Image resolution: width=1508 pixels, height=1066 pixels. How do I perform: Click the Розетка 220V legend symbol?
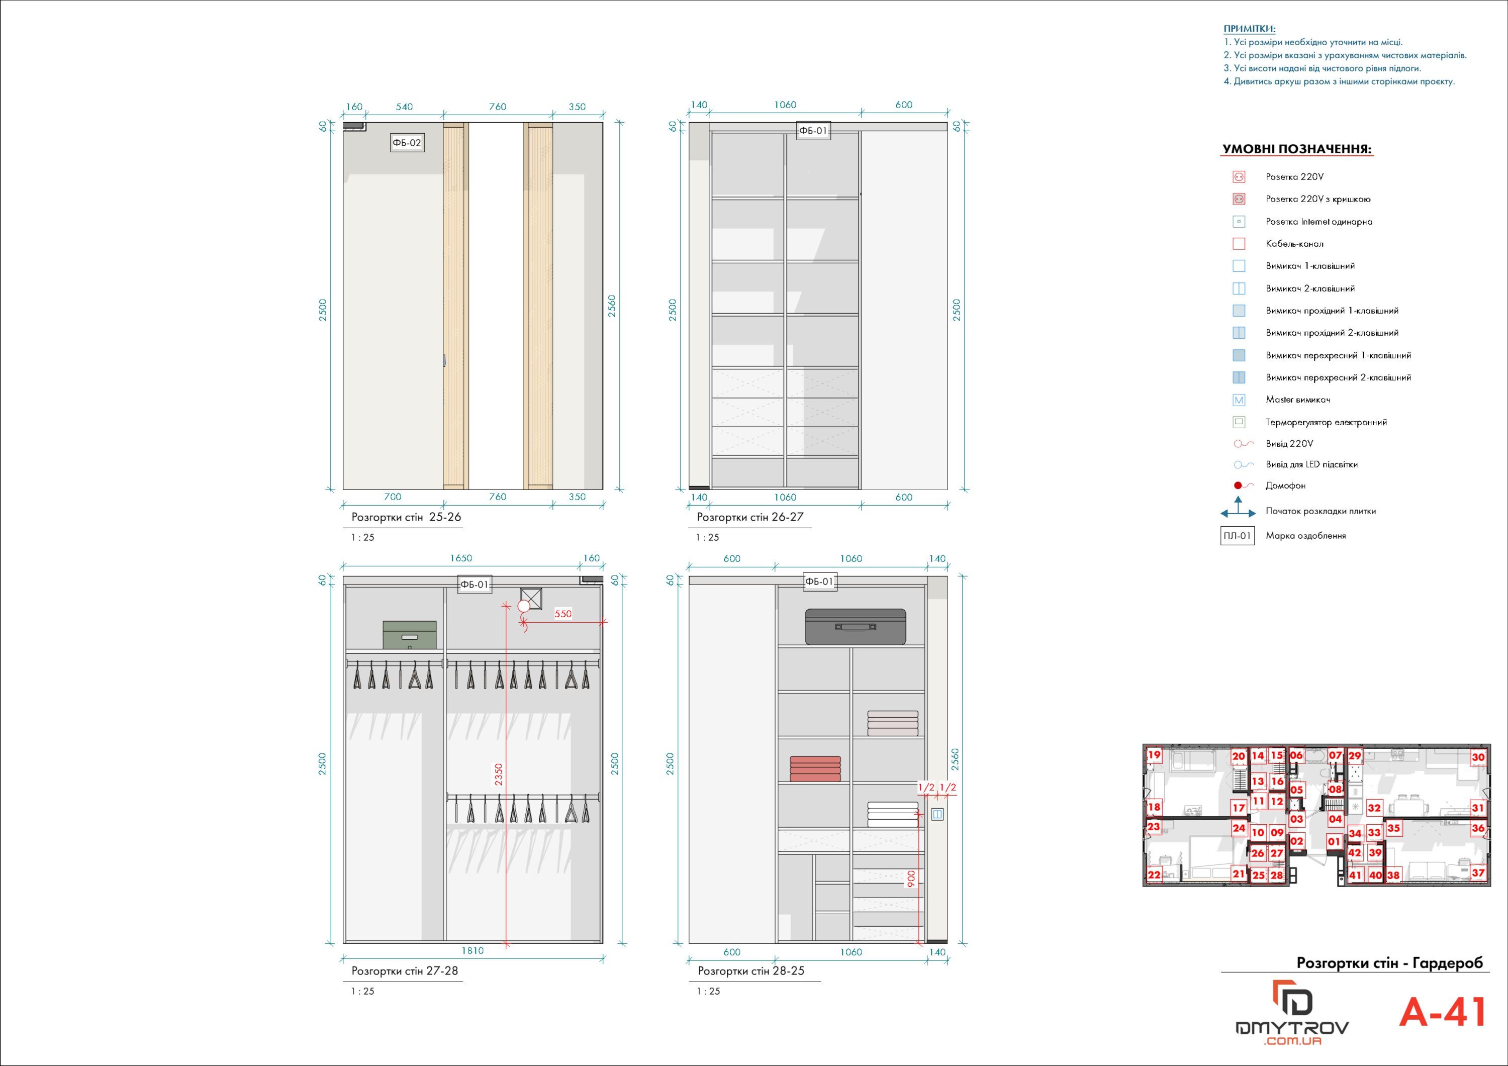coord(1239,177)
